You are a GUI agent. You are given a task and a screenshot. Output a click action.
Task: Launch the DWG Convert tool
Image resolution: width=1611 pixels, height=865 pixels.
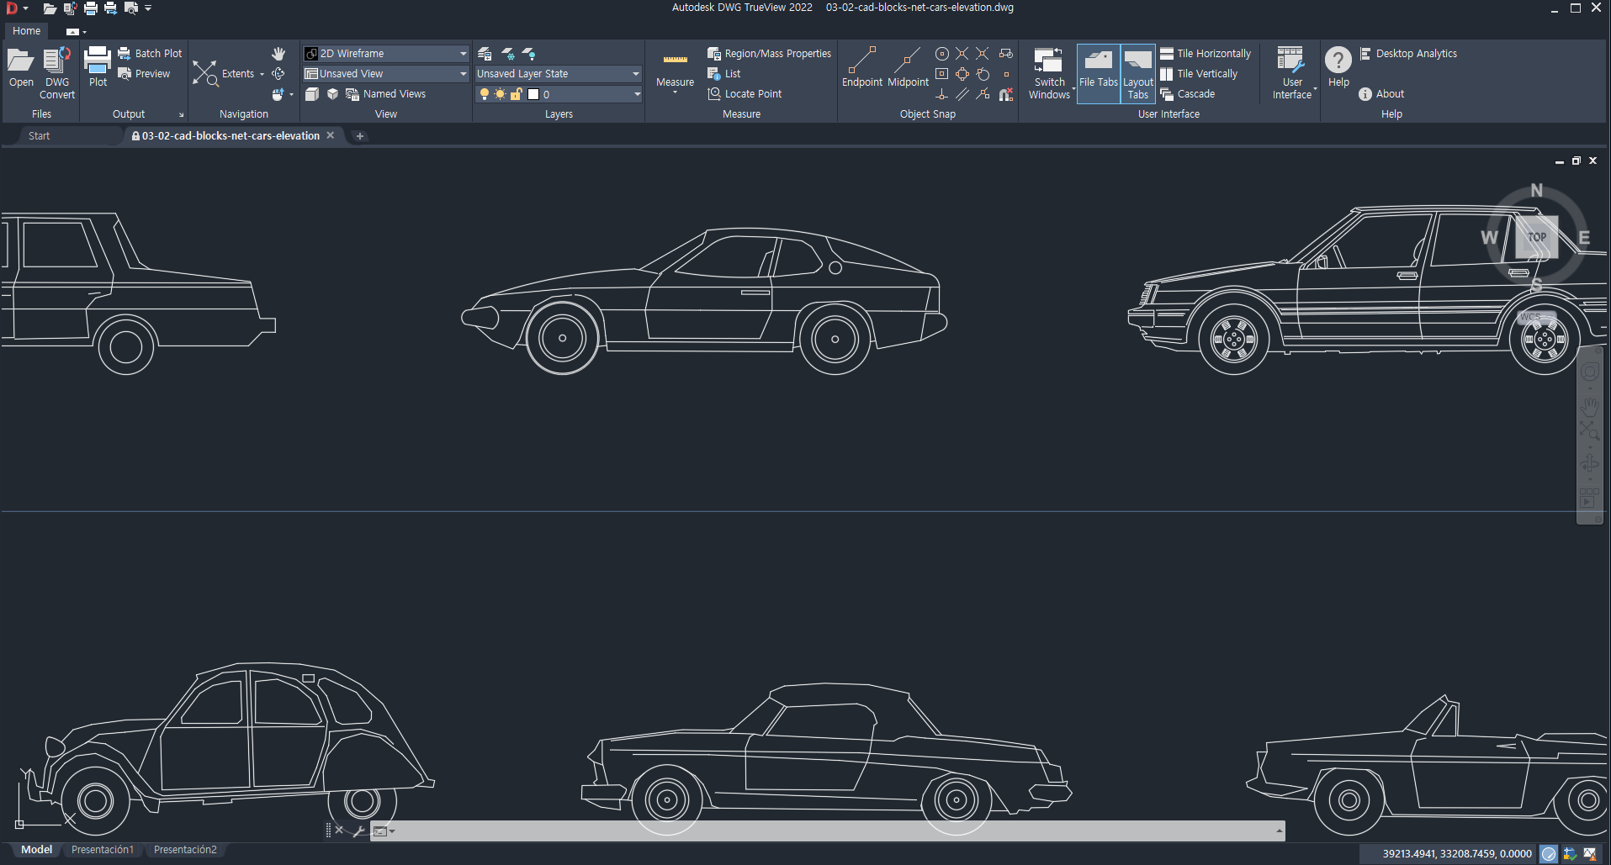(x=57, y=73)
